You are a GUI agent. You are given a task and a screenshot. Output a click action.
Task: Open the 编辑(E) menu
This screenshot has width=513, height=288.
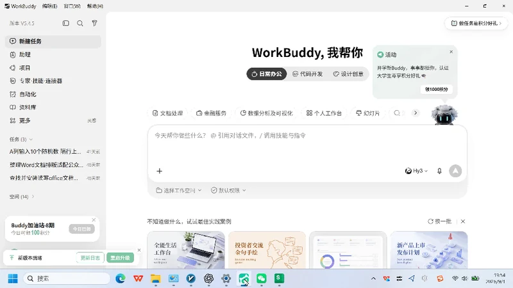pyautogui.click(x=50, y=6)
